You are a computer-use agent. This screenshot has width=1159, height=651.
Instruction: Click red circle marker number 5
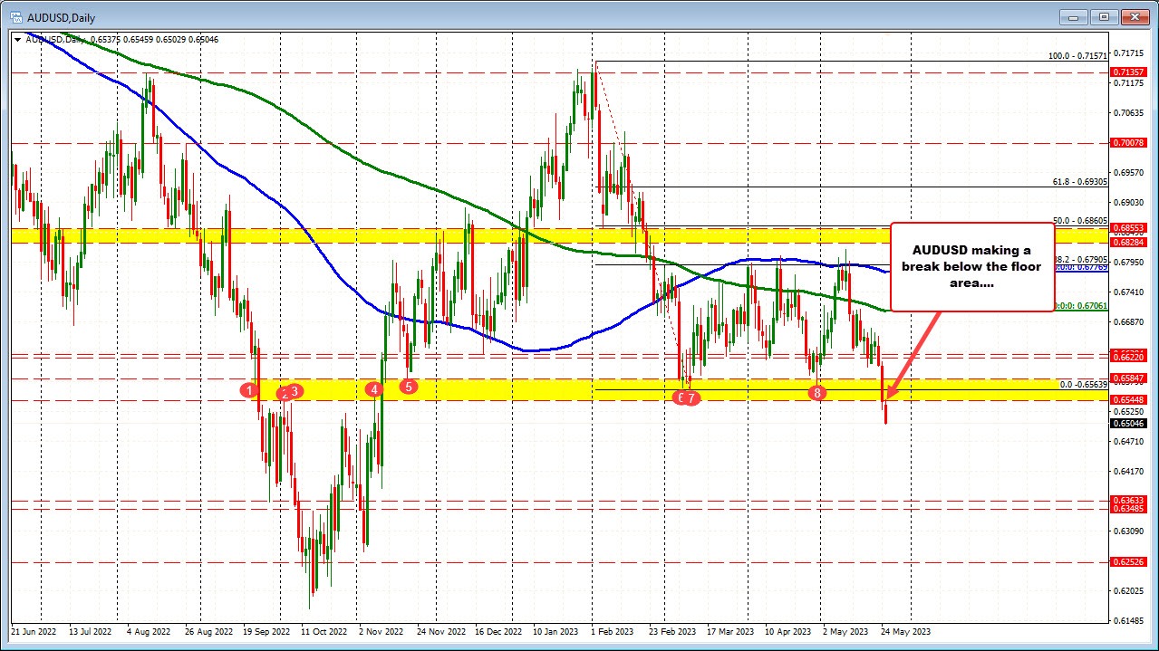(409, 387)
